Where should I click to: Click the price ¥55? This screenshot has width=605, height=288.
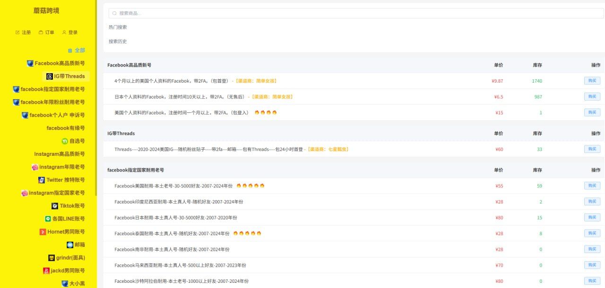pyautogui.click(x=499, y=186)
